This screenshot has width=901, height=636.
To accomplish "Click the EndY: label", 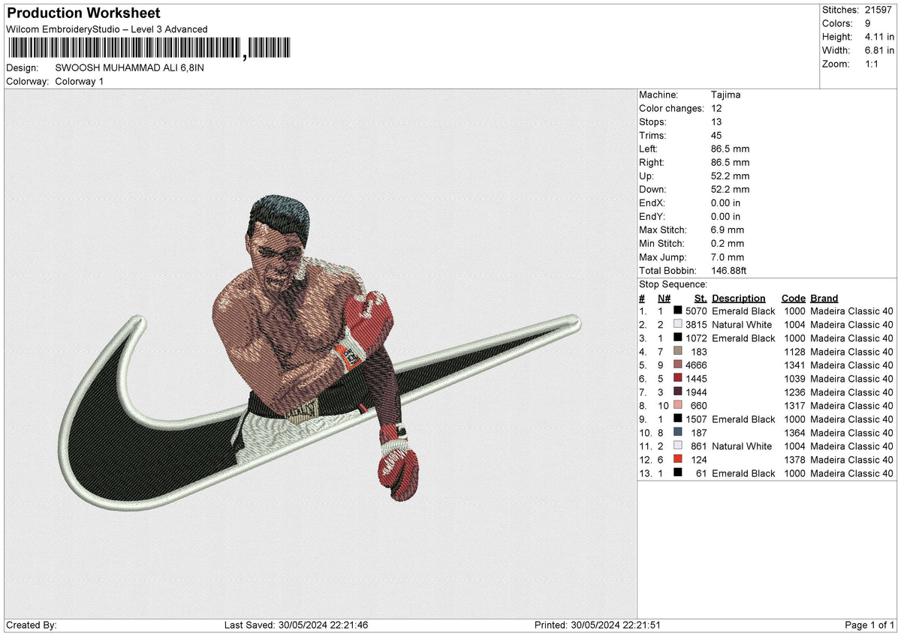I will [652, 217].
